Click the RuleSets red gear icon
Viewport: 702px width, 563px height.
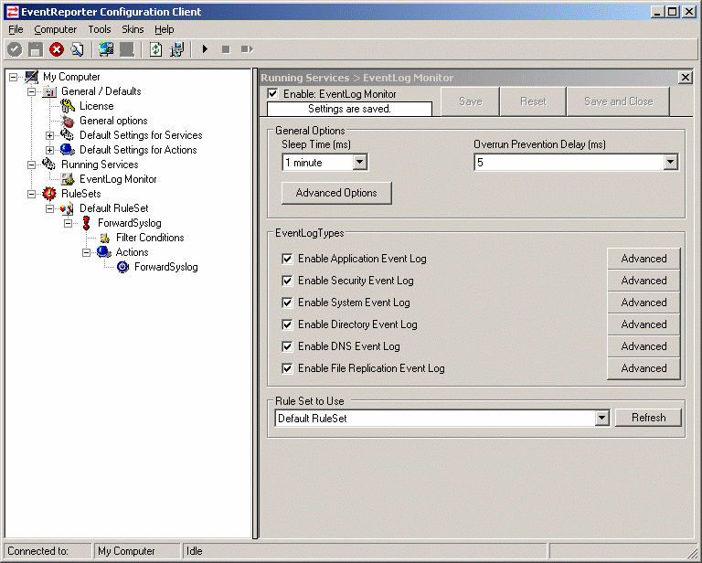point(49,194)
